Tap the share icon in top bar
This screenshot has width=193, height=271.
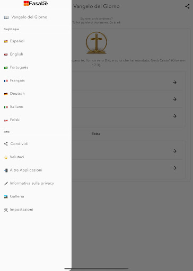[x=187, y=6]
